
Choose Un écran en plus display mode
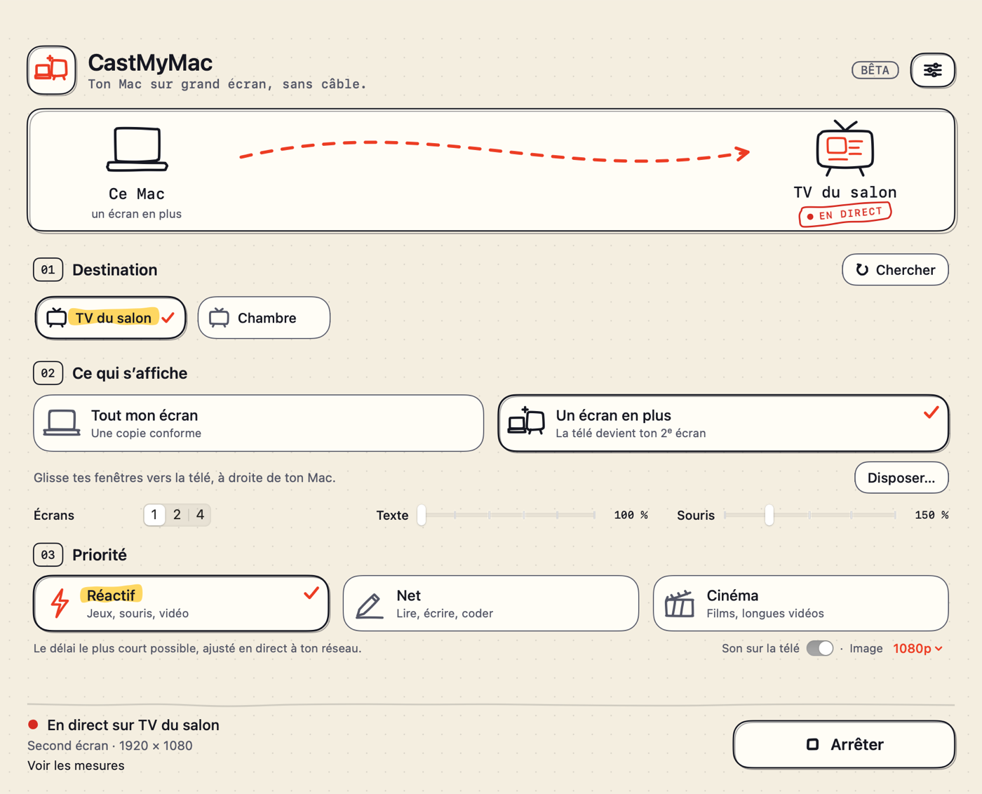(723, 423)
